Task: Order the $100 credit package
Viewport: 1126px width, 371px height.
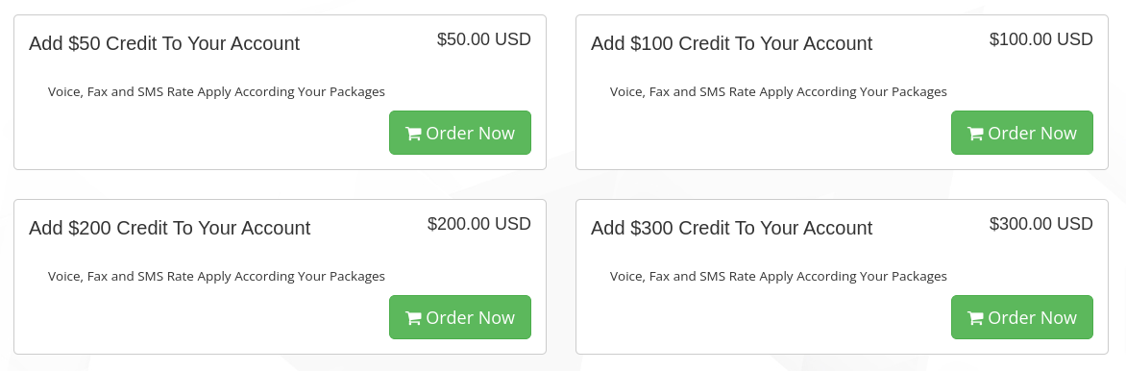Action: coord(1022,133)
